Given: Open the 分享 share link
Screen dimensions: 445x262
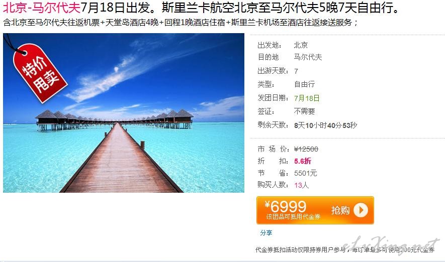Looking at the screenshot, I should [266, 233].
